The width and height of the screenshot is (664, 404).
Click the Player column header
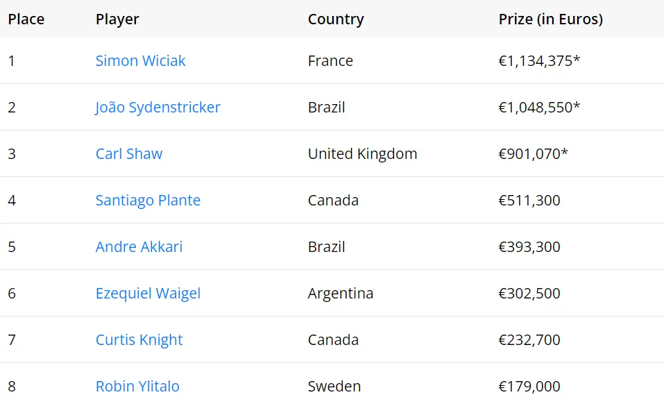(117, 19)
